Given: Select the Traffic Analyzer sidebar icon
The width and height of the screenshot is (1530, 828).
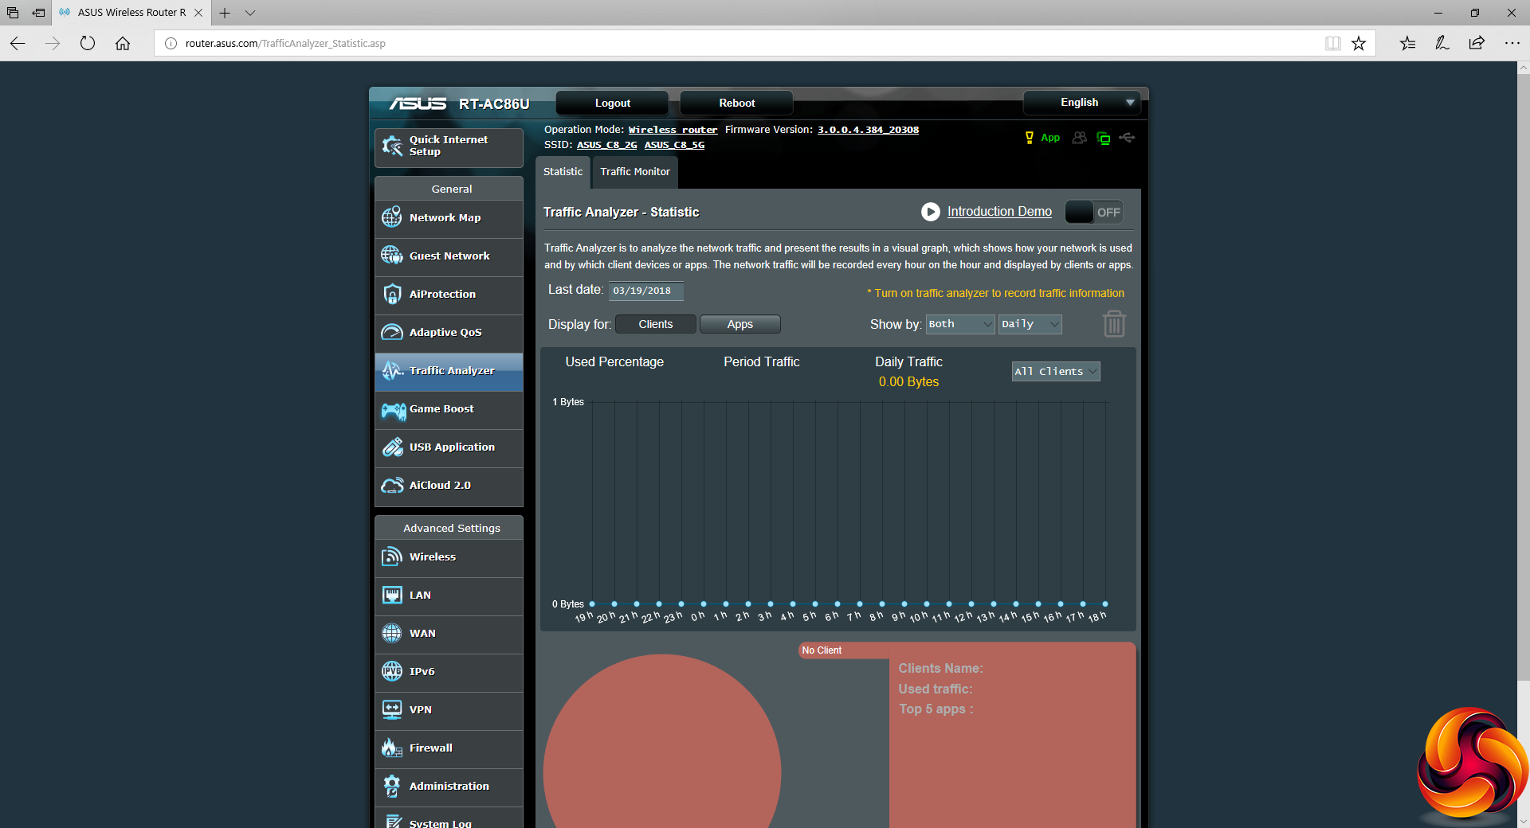Looking at the screenshot, I should 392,370.
